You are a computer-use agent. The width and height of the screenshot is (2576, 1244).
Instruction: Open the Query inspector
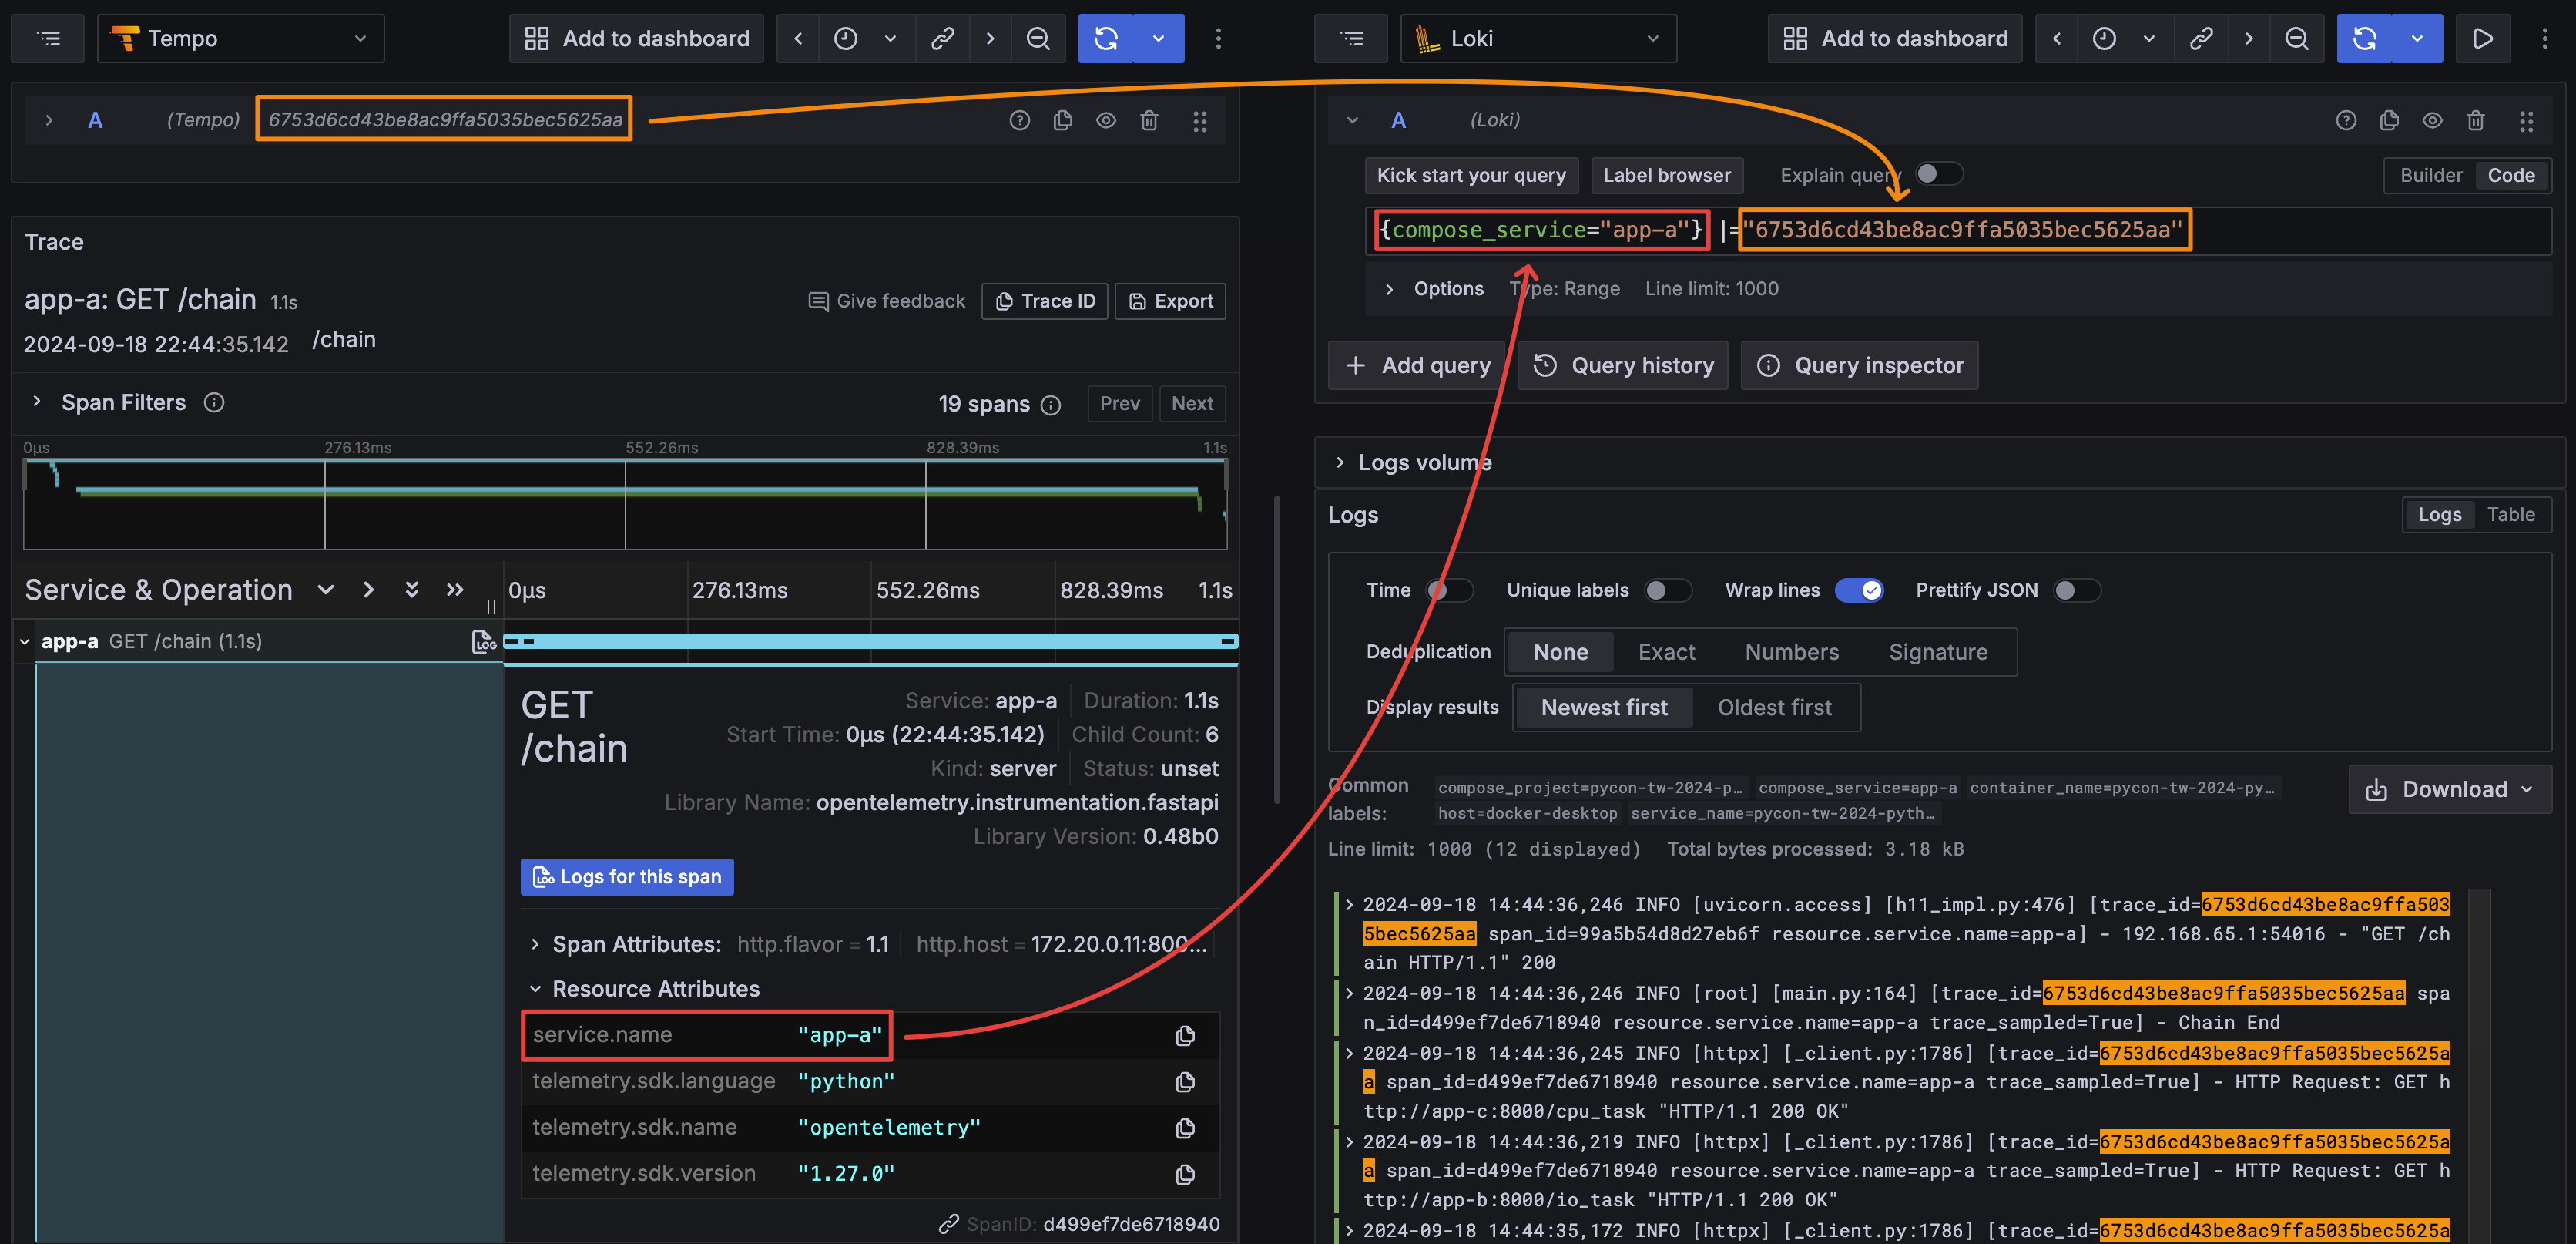pyautogui.click(x=1859, y=365)
